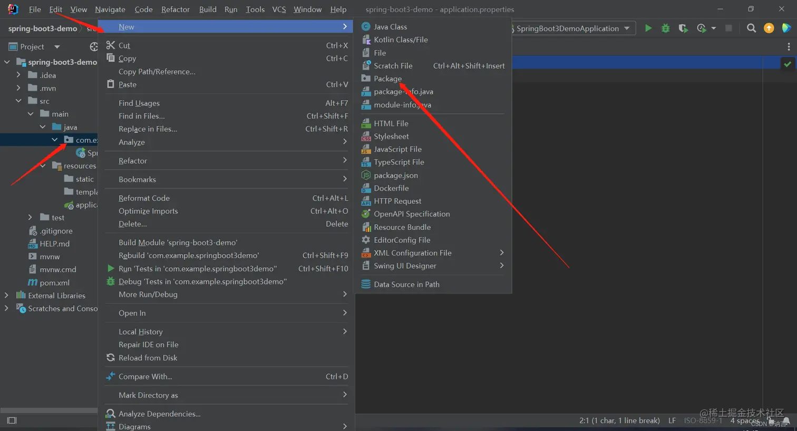Click the IntelliJ IDEA logo icon

13,9
